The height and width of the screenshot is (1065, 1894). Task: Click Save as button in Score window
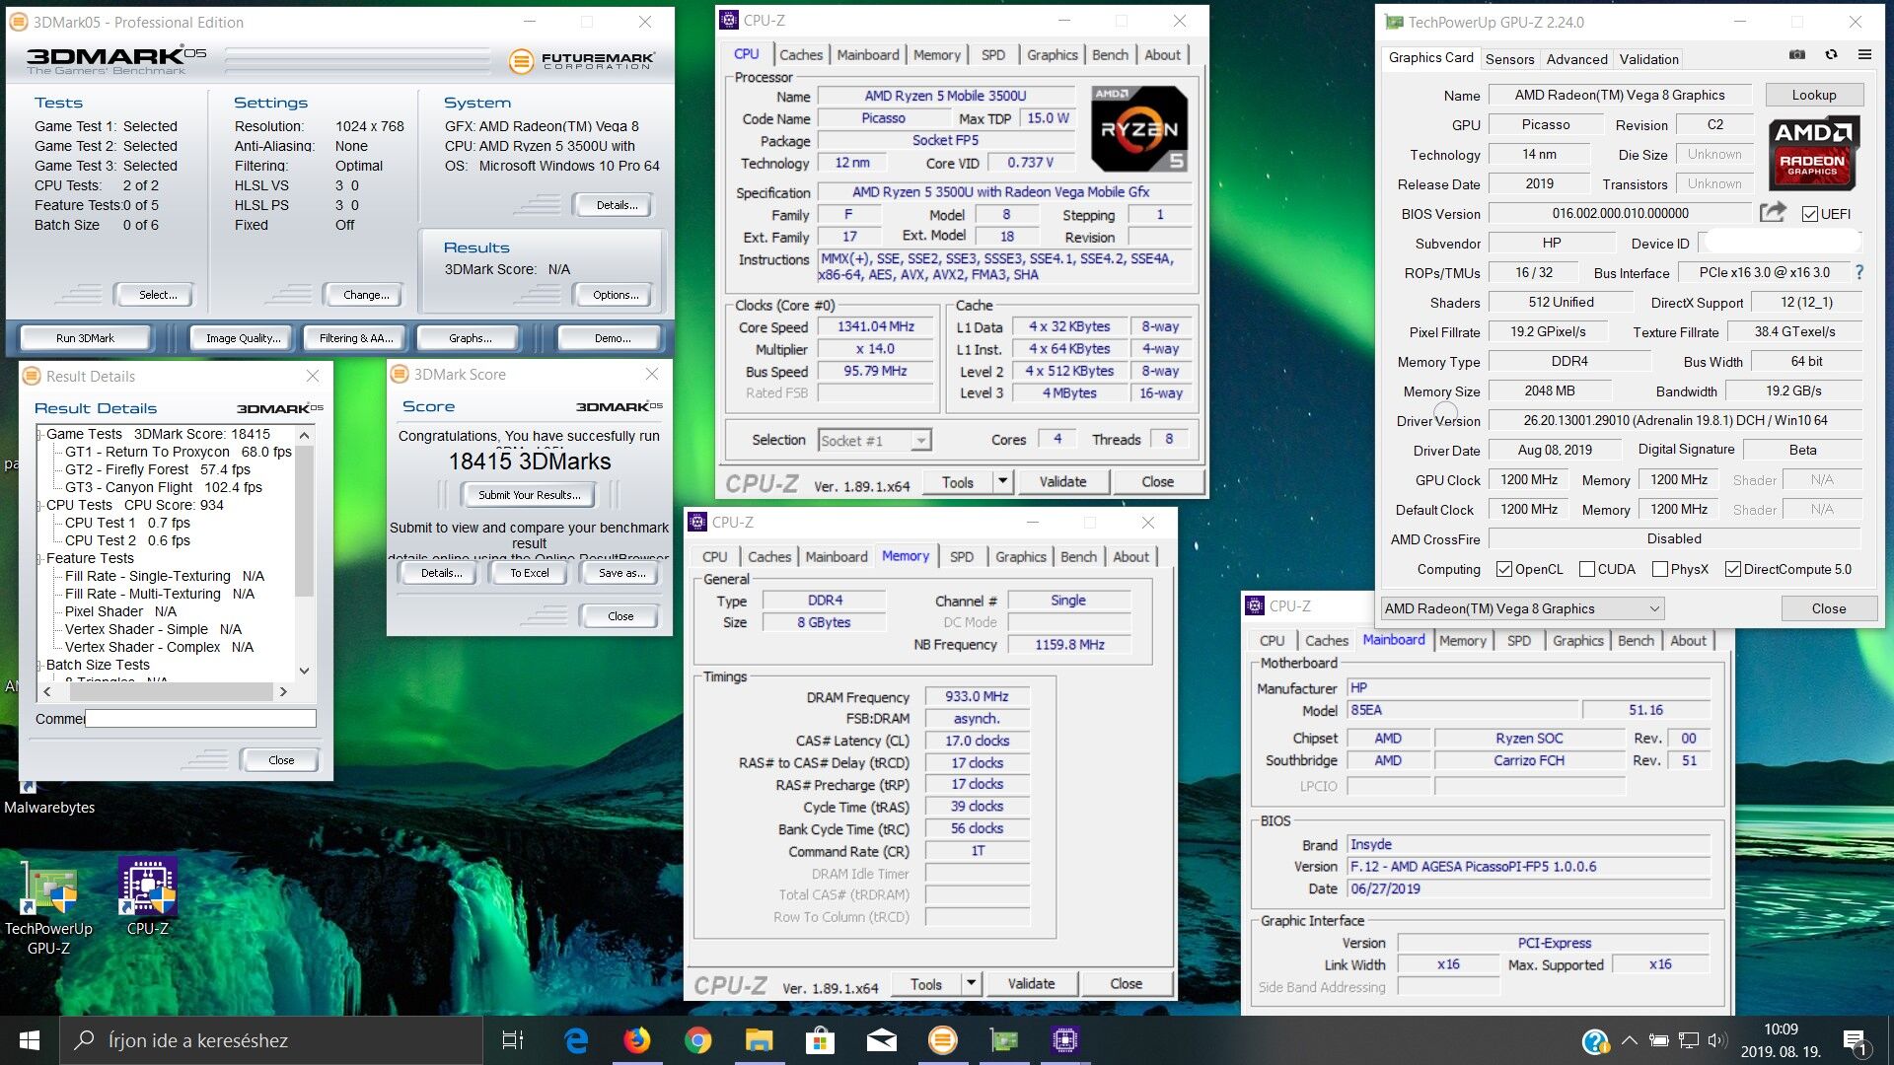pyautogui.click(x=621, y=573)
